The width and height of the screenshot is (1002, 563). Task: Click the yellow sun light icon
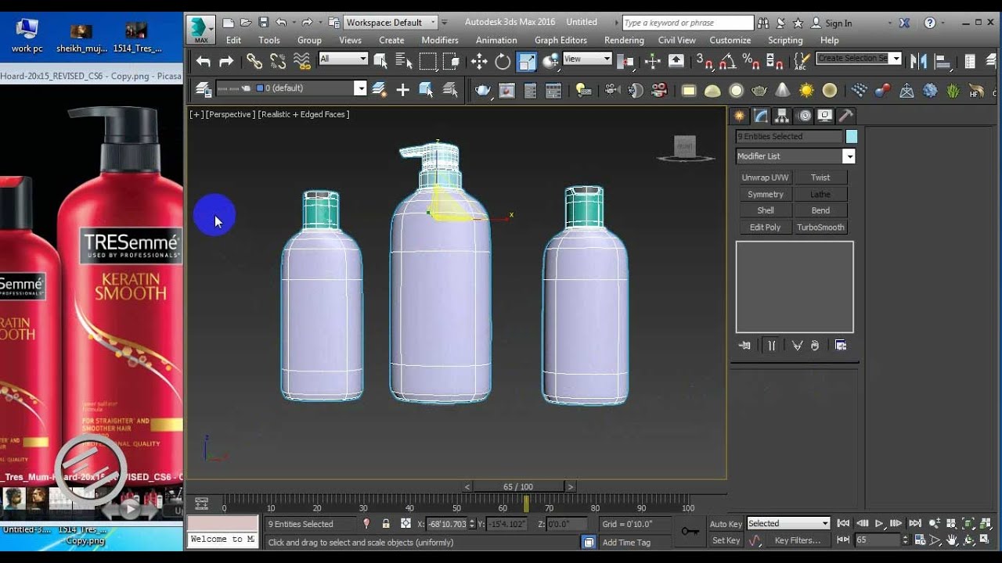806,91
